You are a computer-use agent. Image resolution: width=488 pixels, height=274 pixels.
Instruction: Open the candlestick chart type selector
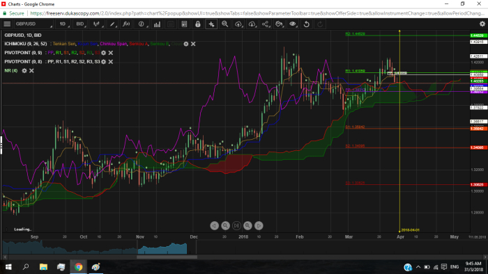pos(97,24)
